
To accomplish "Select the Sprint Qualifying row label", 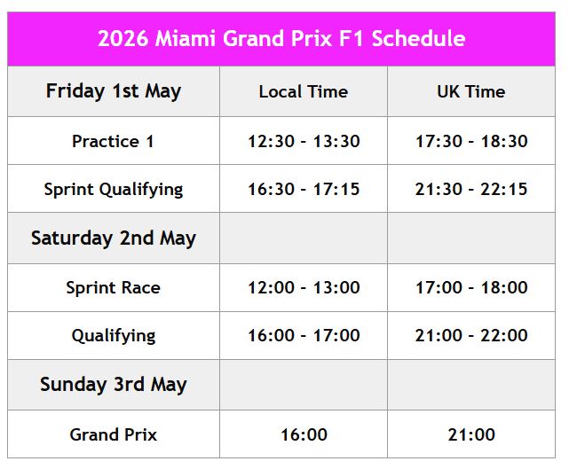I will click(x=114, y=189).
